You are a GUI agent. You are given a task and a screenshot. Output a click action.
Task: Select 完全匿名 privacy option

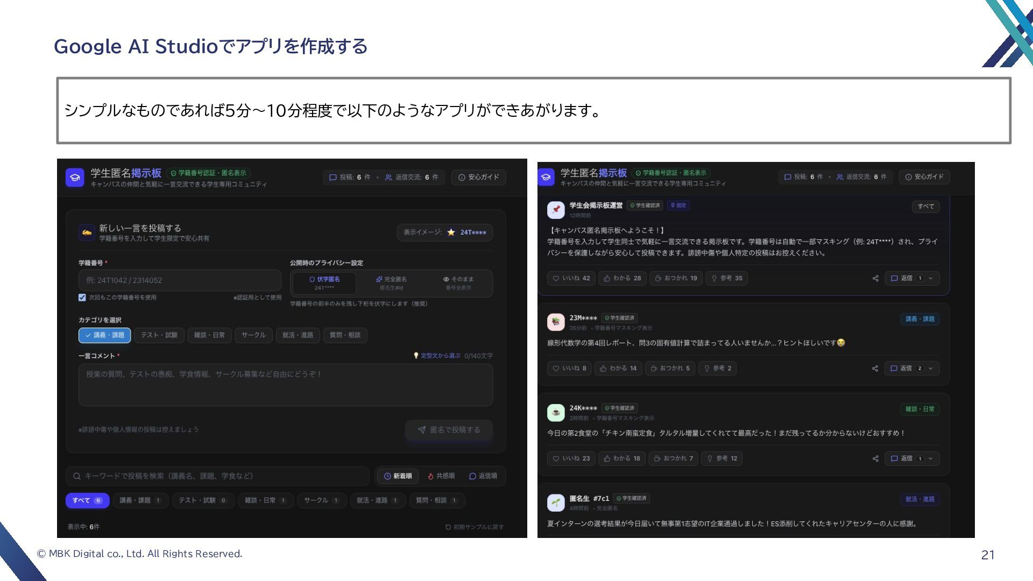(391, 283)
